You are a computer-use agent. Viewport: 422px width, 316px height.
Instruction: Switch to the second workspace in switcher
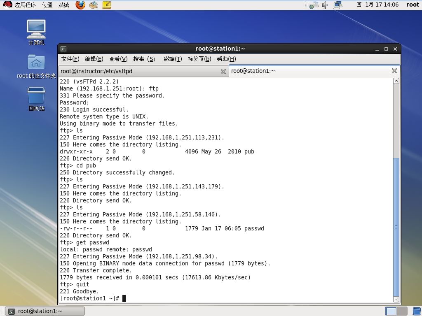point(401,311)
